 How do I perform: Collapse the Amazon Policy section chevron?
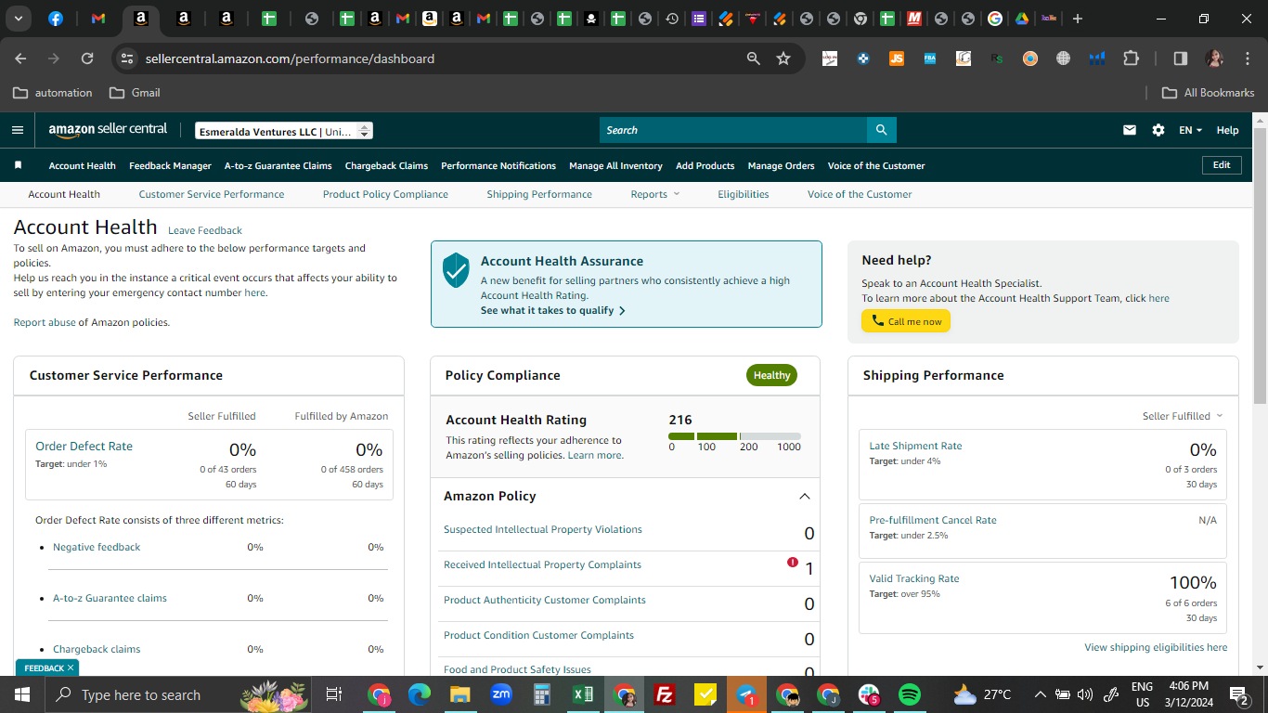(805, 497)
